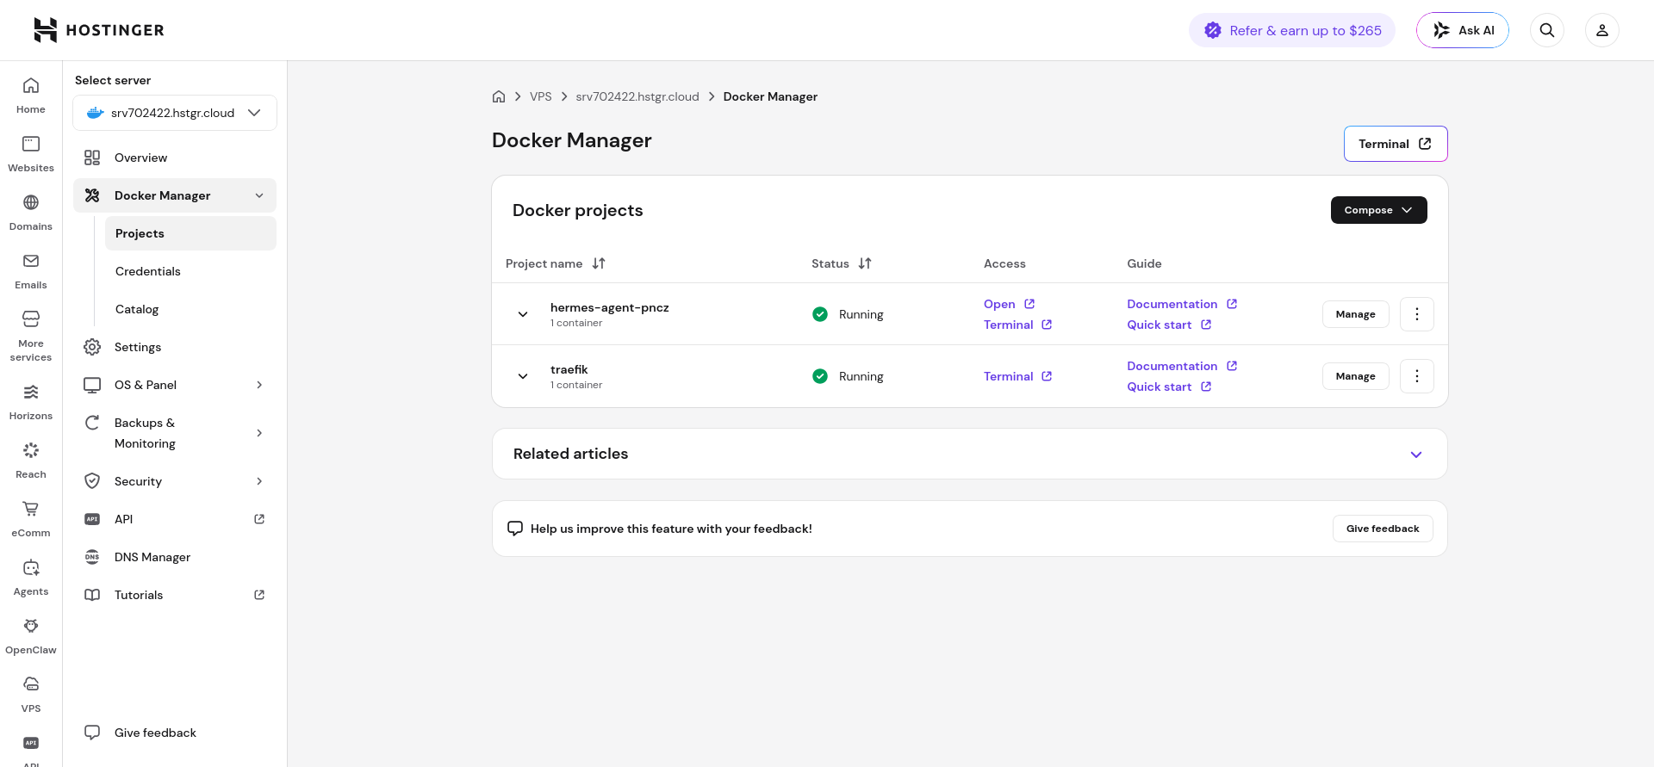Select VPS in the icon rail
This screenshot has width=1654, height=767.
(31, 695)
